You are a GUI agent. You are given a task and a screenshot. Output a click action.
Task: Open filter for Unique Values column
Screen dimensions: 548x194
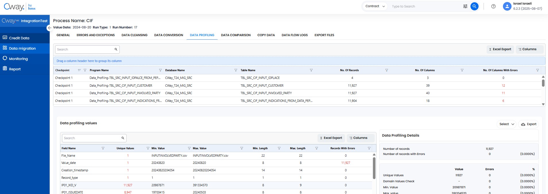148,148
